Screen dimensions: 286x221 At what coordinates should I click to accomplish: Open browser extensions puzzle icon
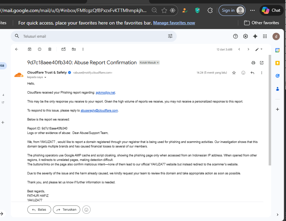click(210, 10)
